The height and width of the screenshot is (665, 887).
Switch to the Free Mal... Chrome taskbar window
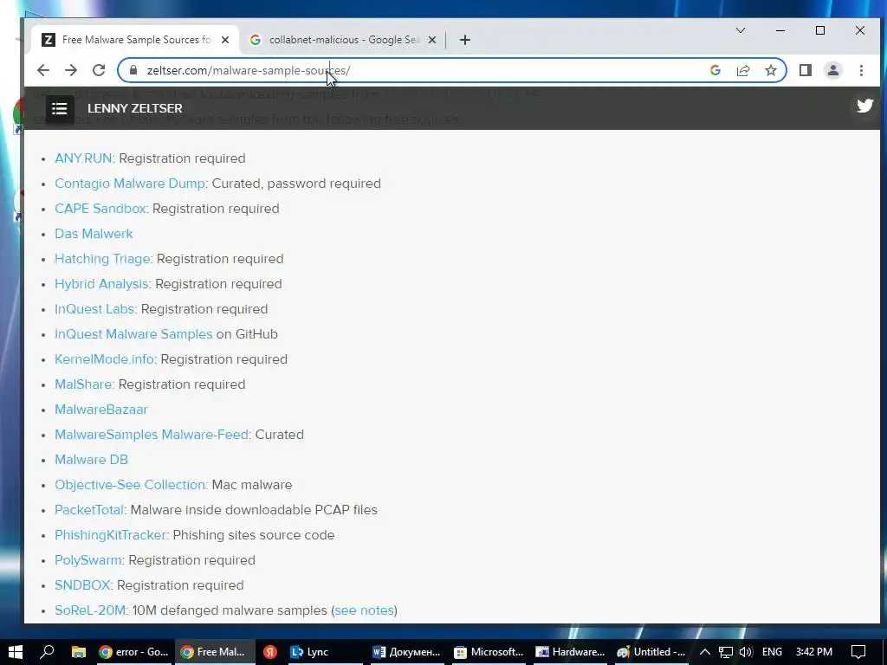[x=215, y=652]
